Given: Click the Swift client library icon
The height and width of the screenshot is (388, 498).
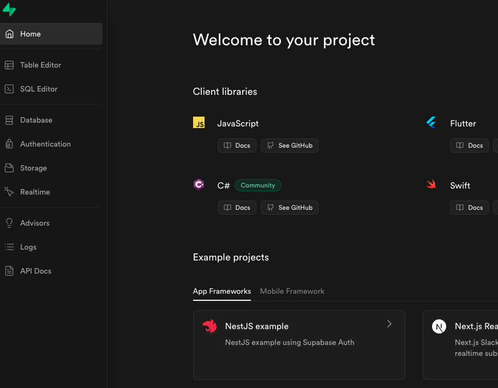Looking at the screenshot, I should click(x=431, y=185).
